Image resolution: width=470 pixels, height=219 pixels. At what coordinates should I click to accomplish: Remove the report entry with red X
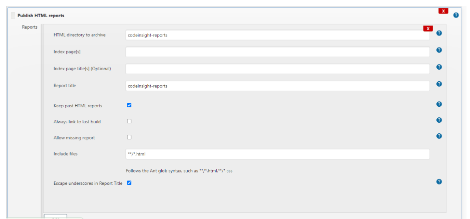point(427,29)
